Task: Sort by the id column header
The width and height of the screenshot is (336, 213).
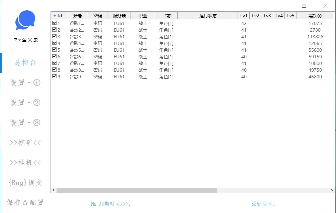Action: 59,16
